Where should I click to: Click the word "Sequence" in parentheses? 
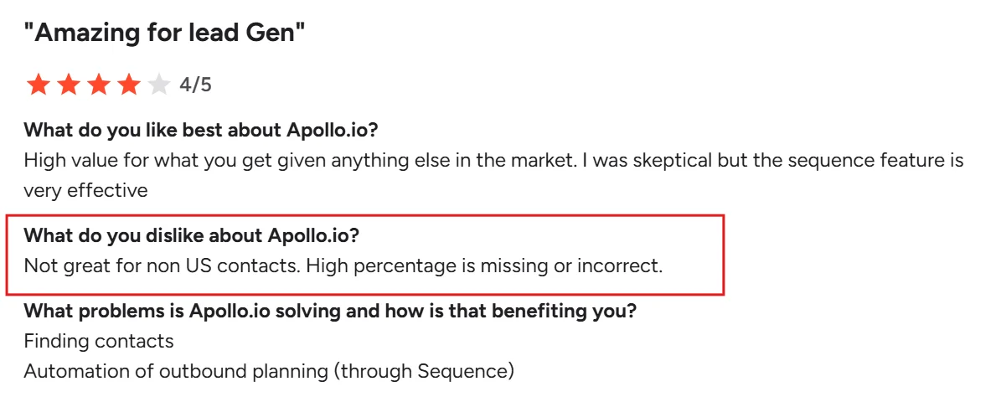tap(462, 371)
